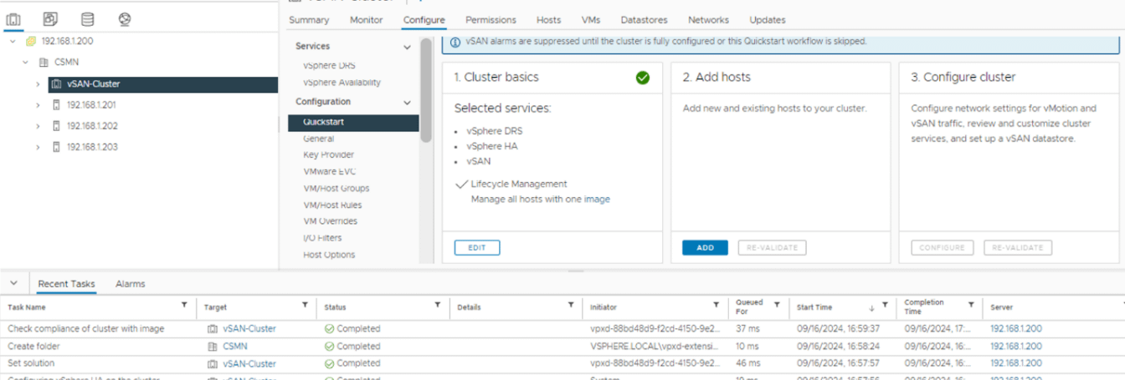Image resolution: width=1125 pixels, height=380 pixels.
Task: Open the filter icon of Details column
Action: point(571,306)
